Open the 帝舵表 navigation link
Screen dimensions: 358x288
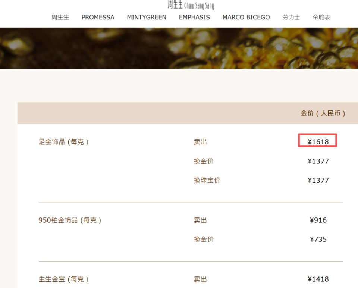pos(321,18)
